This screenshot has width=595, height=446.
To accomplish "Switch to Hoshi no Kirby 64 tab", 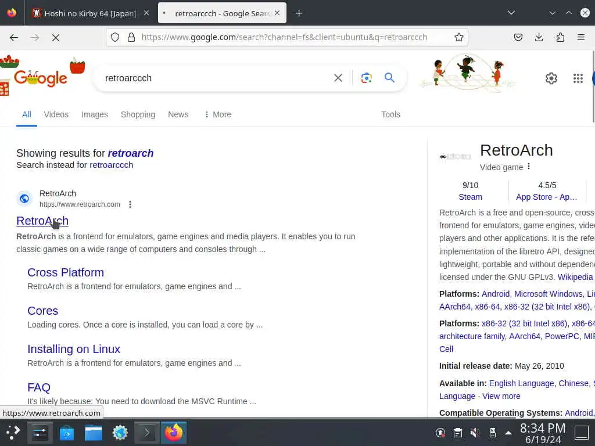I will (90, 13).
